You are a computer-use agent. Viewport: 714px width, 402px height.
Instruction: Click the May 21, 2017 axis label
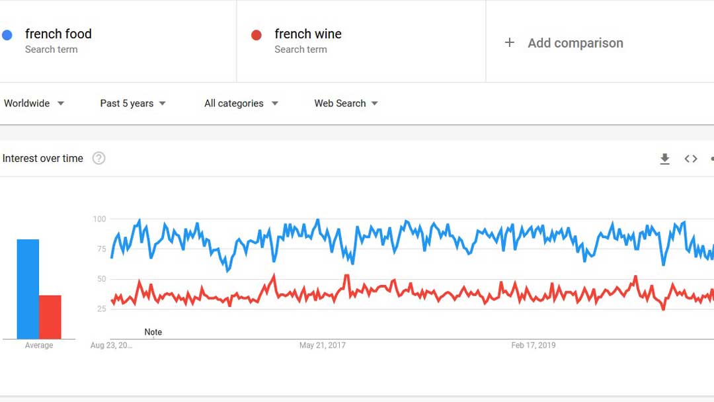coord(322,345)
